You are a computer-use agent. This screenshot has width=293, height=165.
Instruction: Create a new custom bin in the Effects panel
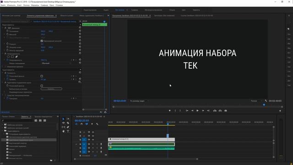point(51,160)
